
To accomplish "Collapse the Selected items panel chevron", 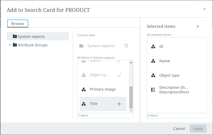I will click(198, 26).
